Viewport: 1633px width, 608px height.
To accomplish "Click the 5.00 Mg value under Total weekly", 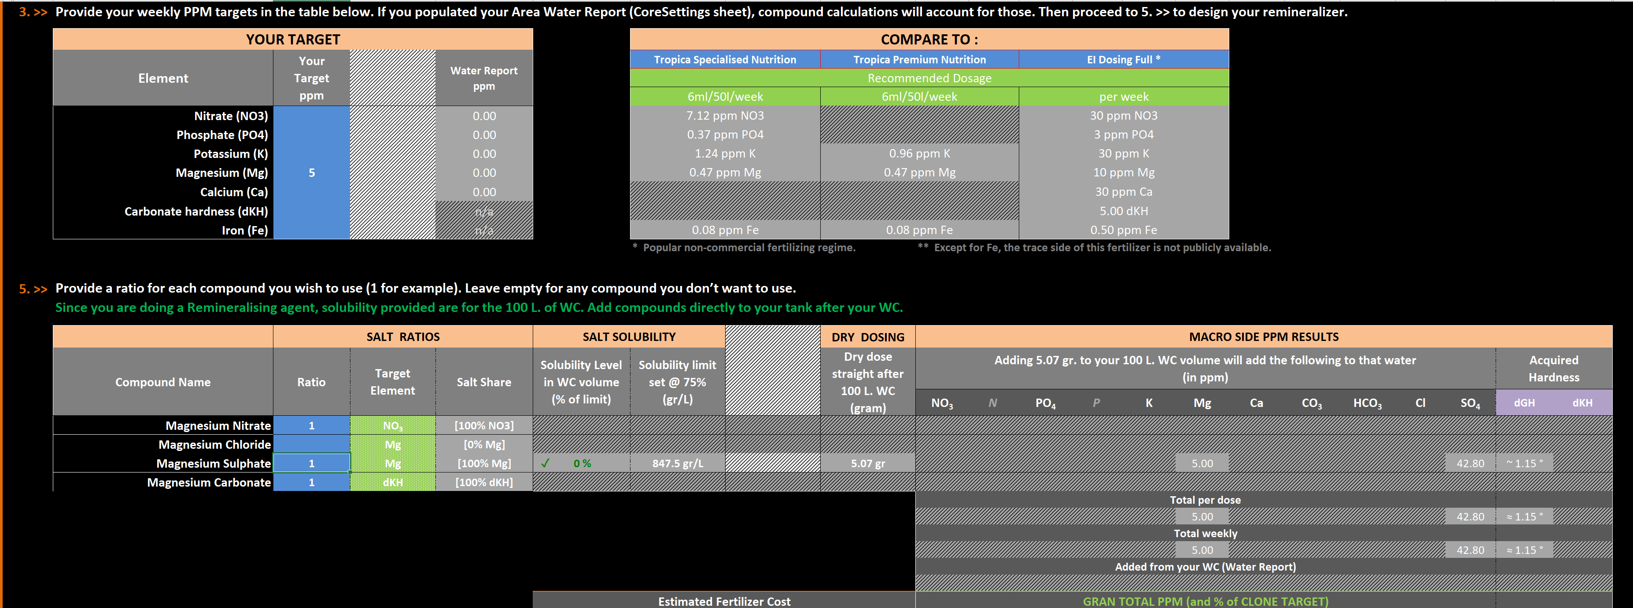I will (x=1202, y=550).
